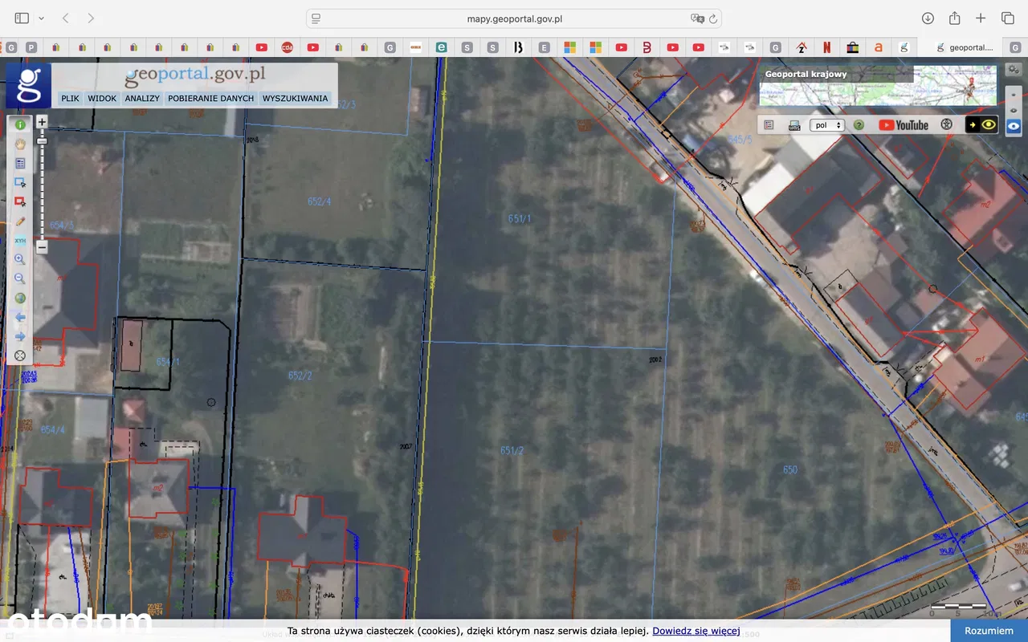Open the WYSZUKIWANIA menu

[295, 98]
